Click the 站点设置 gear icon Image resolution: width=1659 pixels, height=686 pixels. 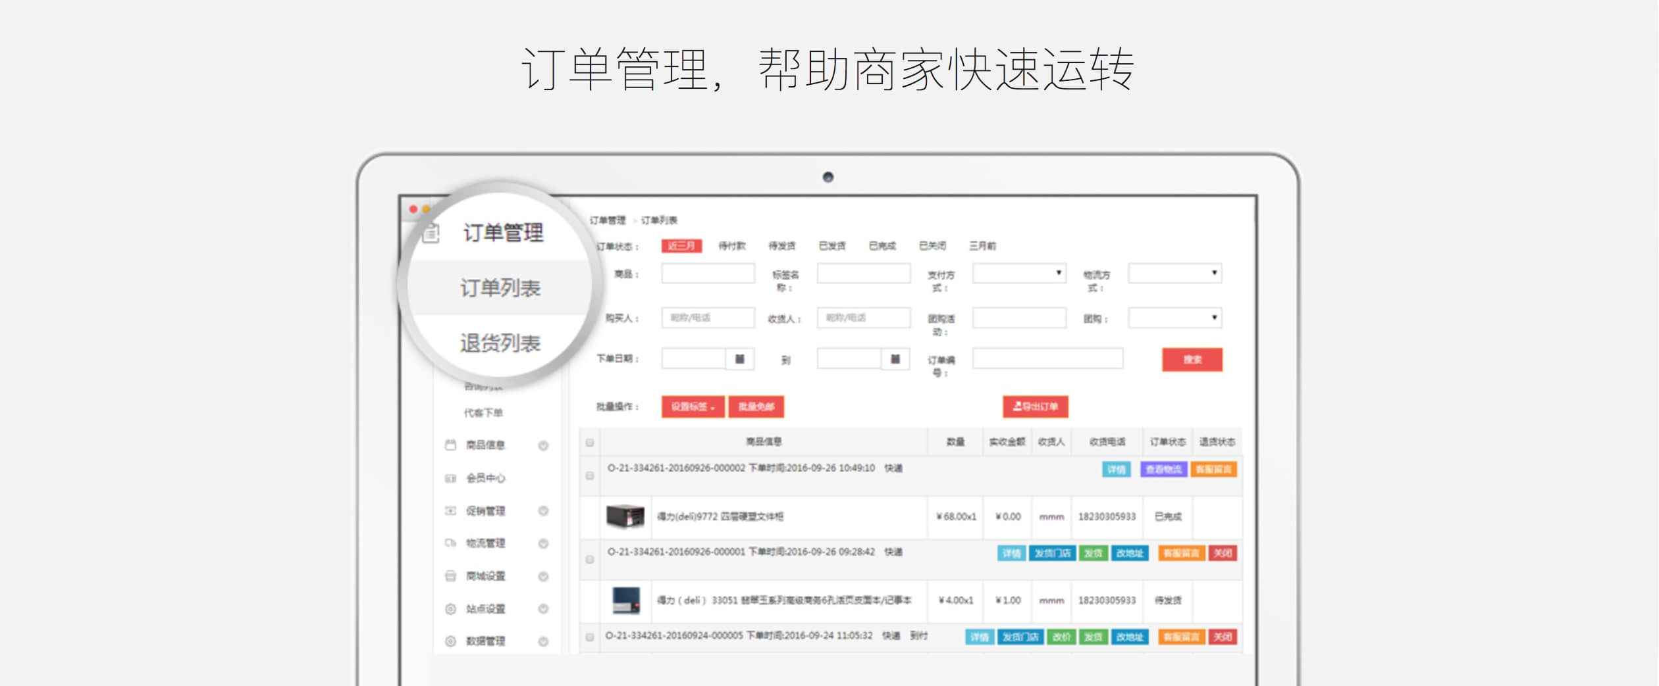tap(450, 609)
